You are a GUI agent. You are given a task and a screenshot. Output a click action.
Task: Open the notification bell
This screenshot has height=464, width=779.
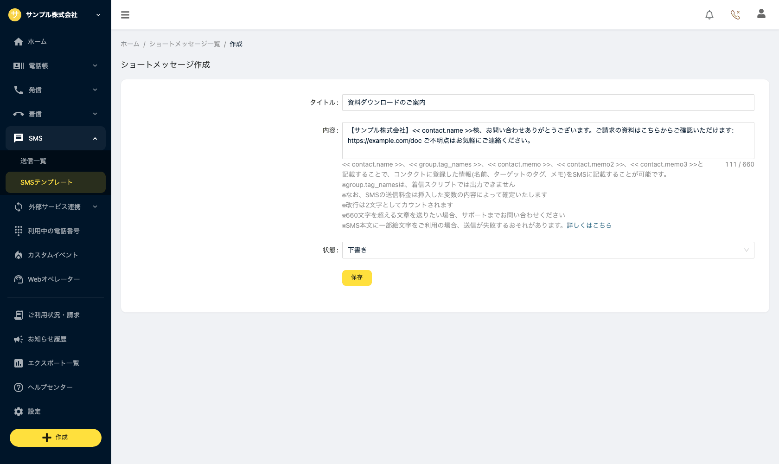tap(709, 15)
